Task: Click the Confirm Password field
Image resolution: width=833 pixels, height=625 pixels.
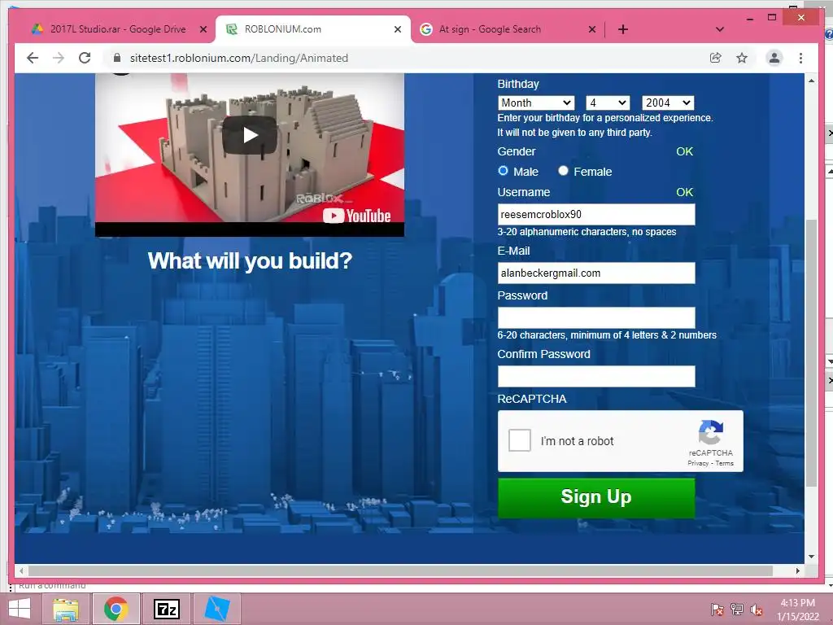Action: [x=596, y=376]
